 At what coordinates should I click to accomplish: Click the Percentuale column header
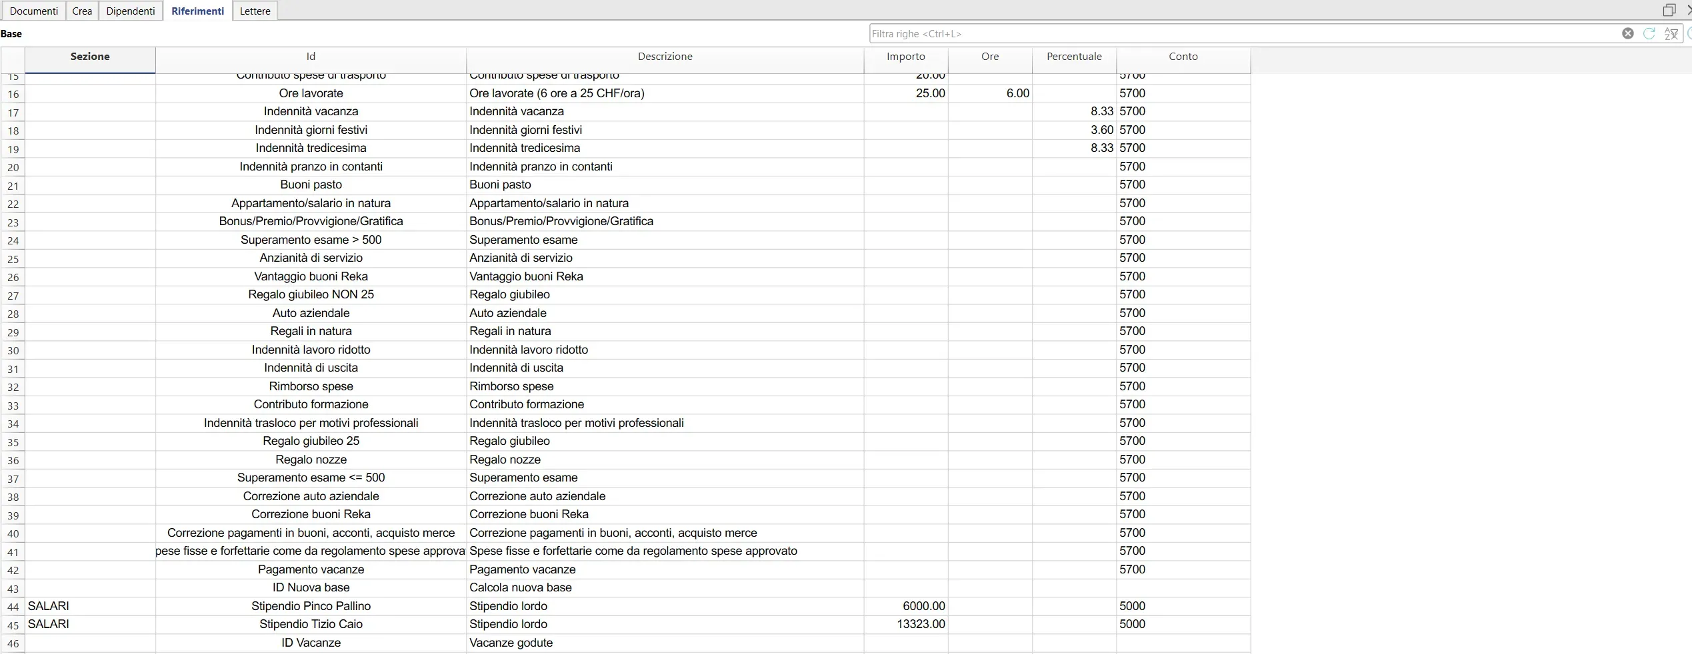(x=1074, y=57)
